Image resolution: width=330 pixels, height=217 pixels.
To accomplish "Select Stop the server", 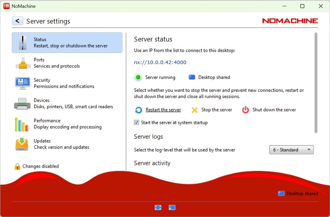I will (x=217, y=110).
